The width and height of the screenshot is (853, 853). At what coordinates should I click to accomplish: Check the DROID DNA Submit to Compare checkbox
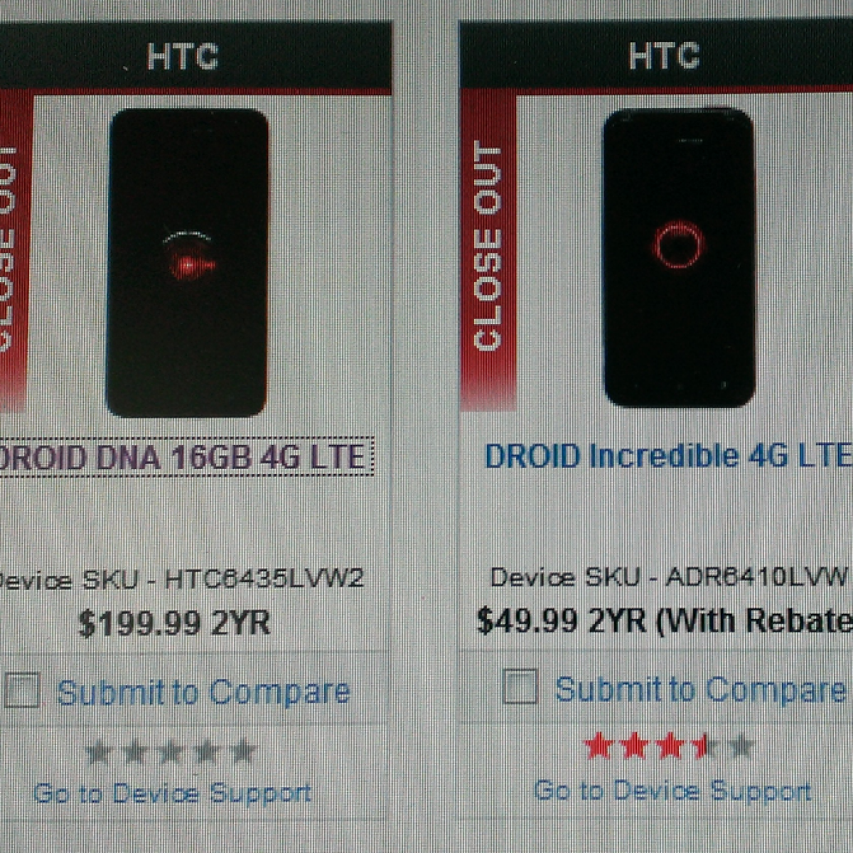coord(21,691)
